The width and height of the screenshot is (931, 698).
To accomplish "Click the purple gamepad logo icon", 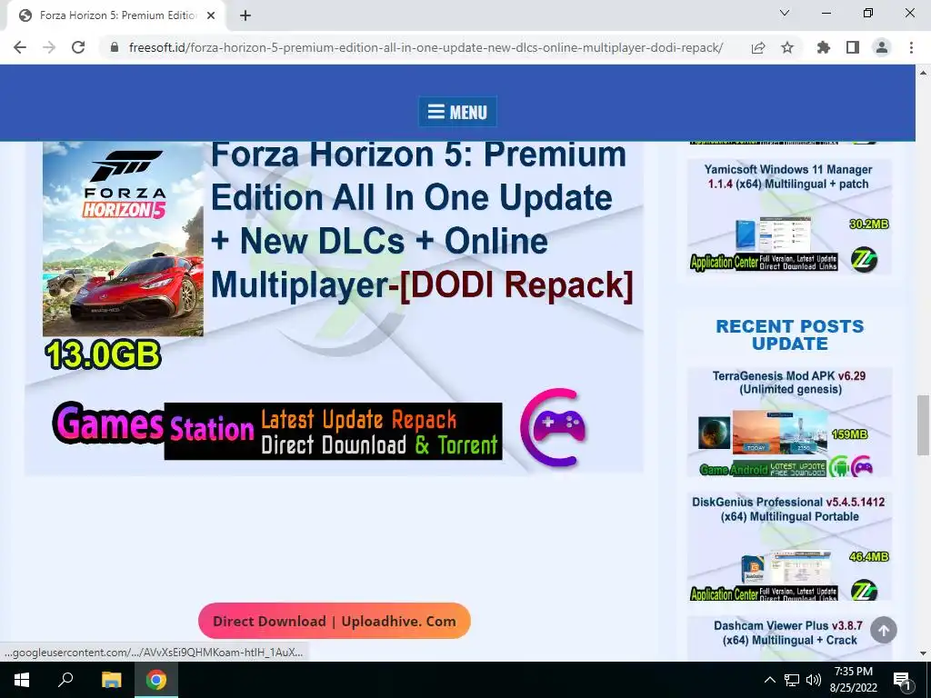I will click(x=554, y=427).
